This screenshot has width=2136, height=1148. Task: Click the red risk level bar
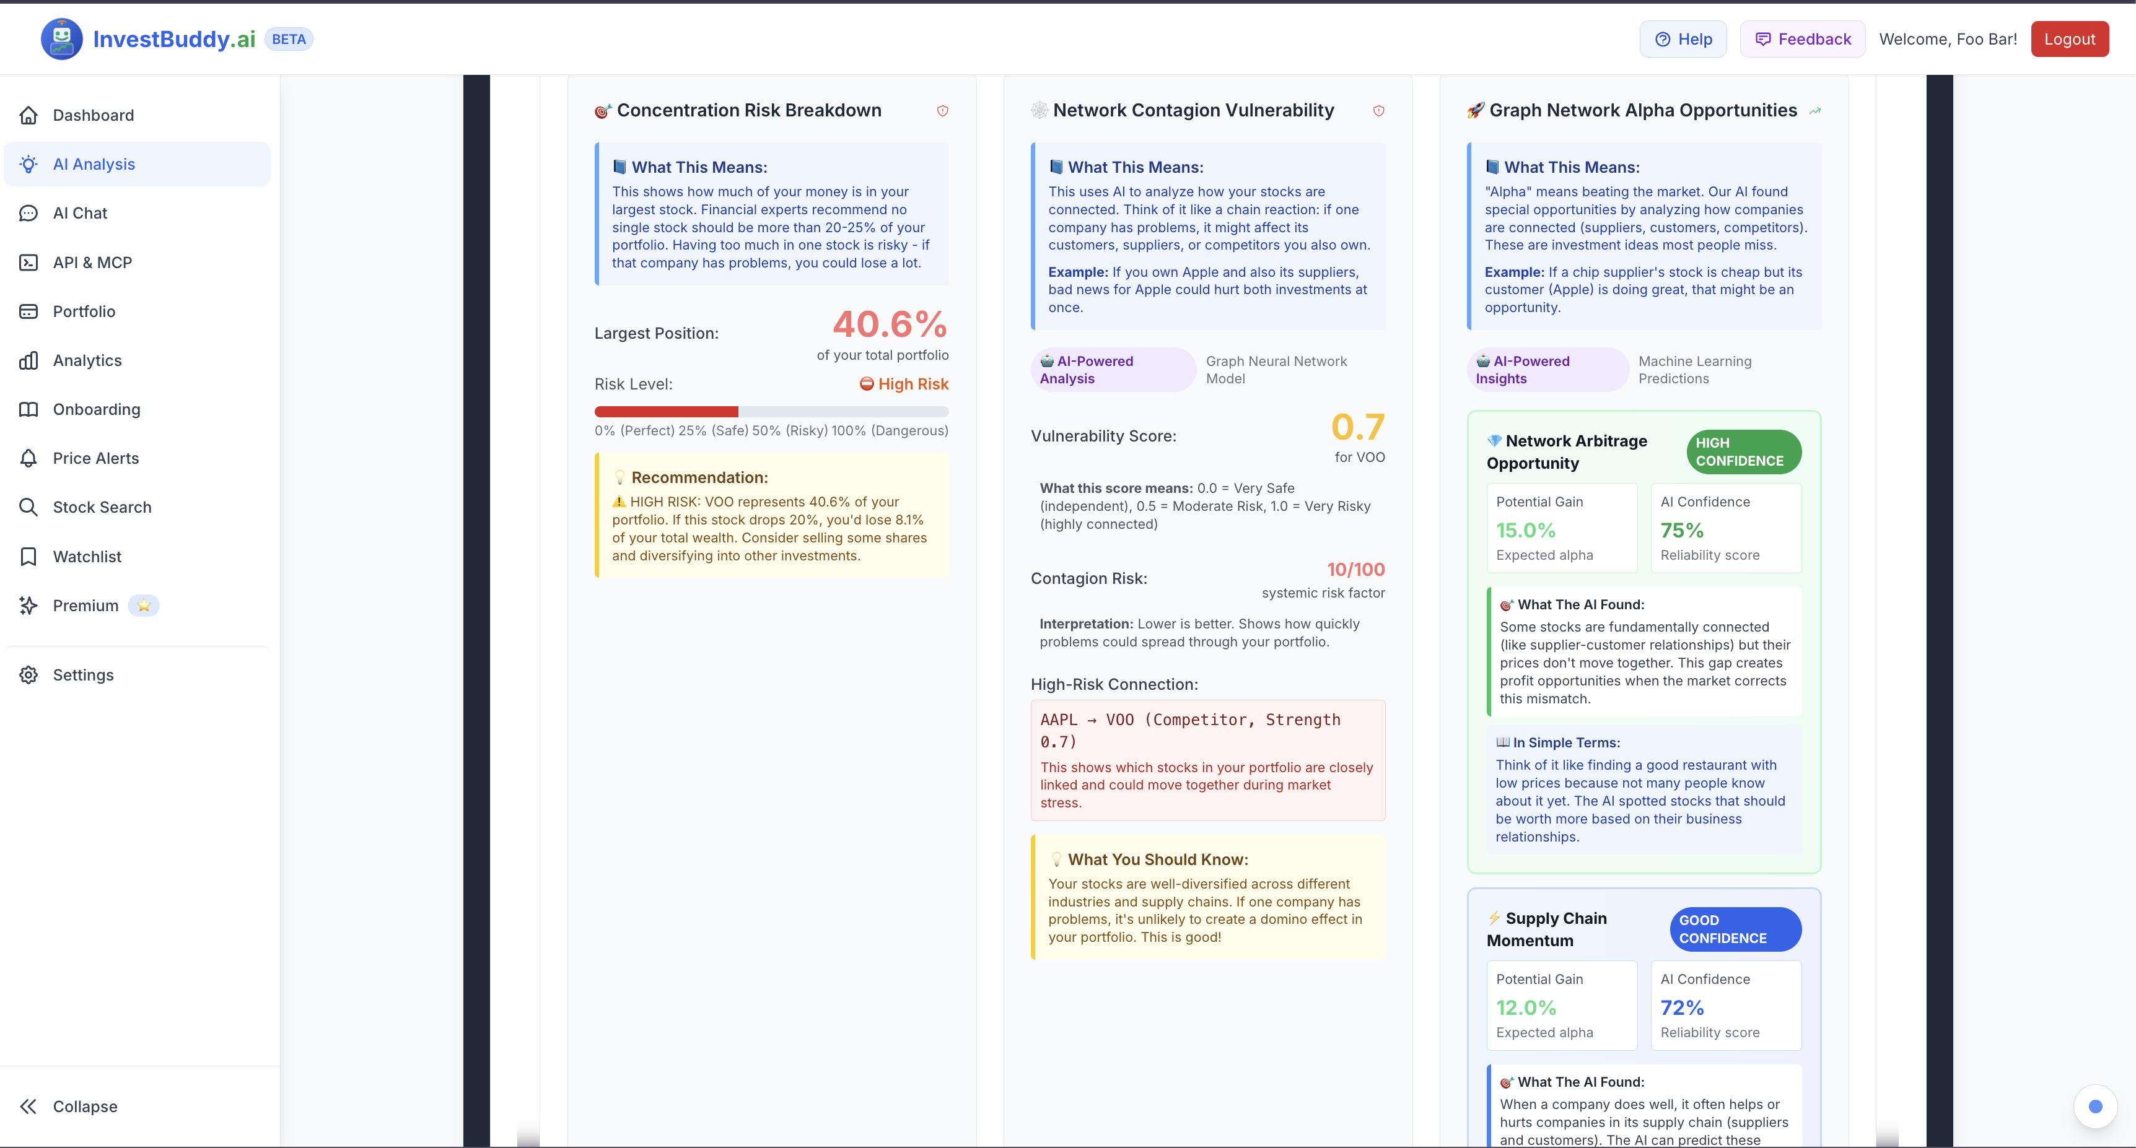[x=666, y=411]
